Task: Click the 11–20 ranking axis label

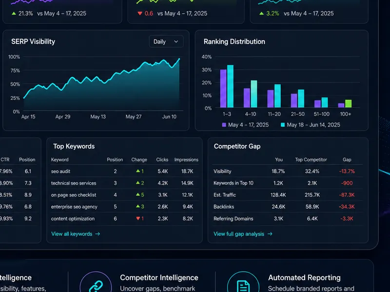Action: click(274, 114)
